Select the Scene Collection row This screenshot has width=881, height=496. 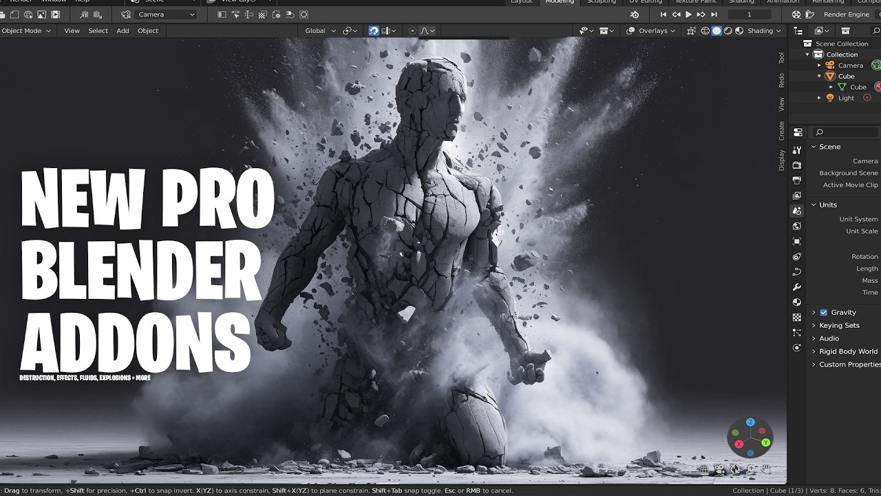click(x=841, y=43)
